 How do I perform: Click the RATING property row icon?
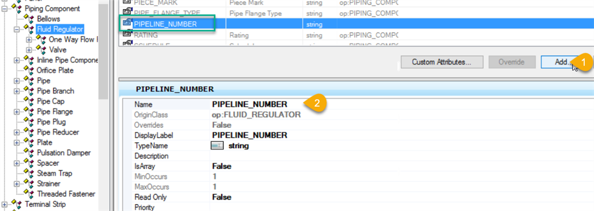click(128, 35)
